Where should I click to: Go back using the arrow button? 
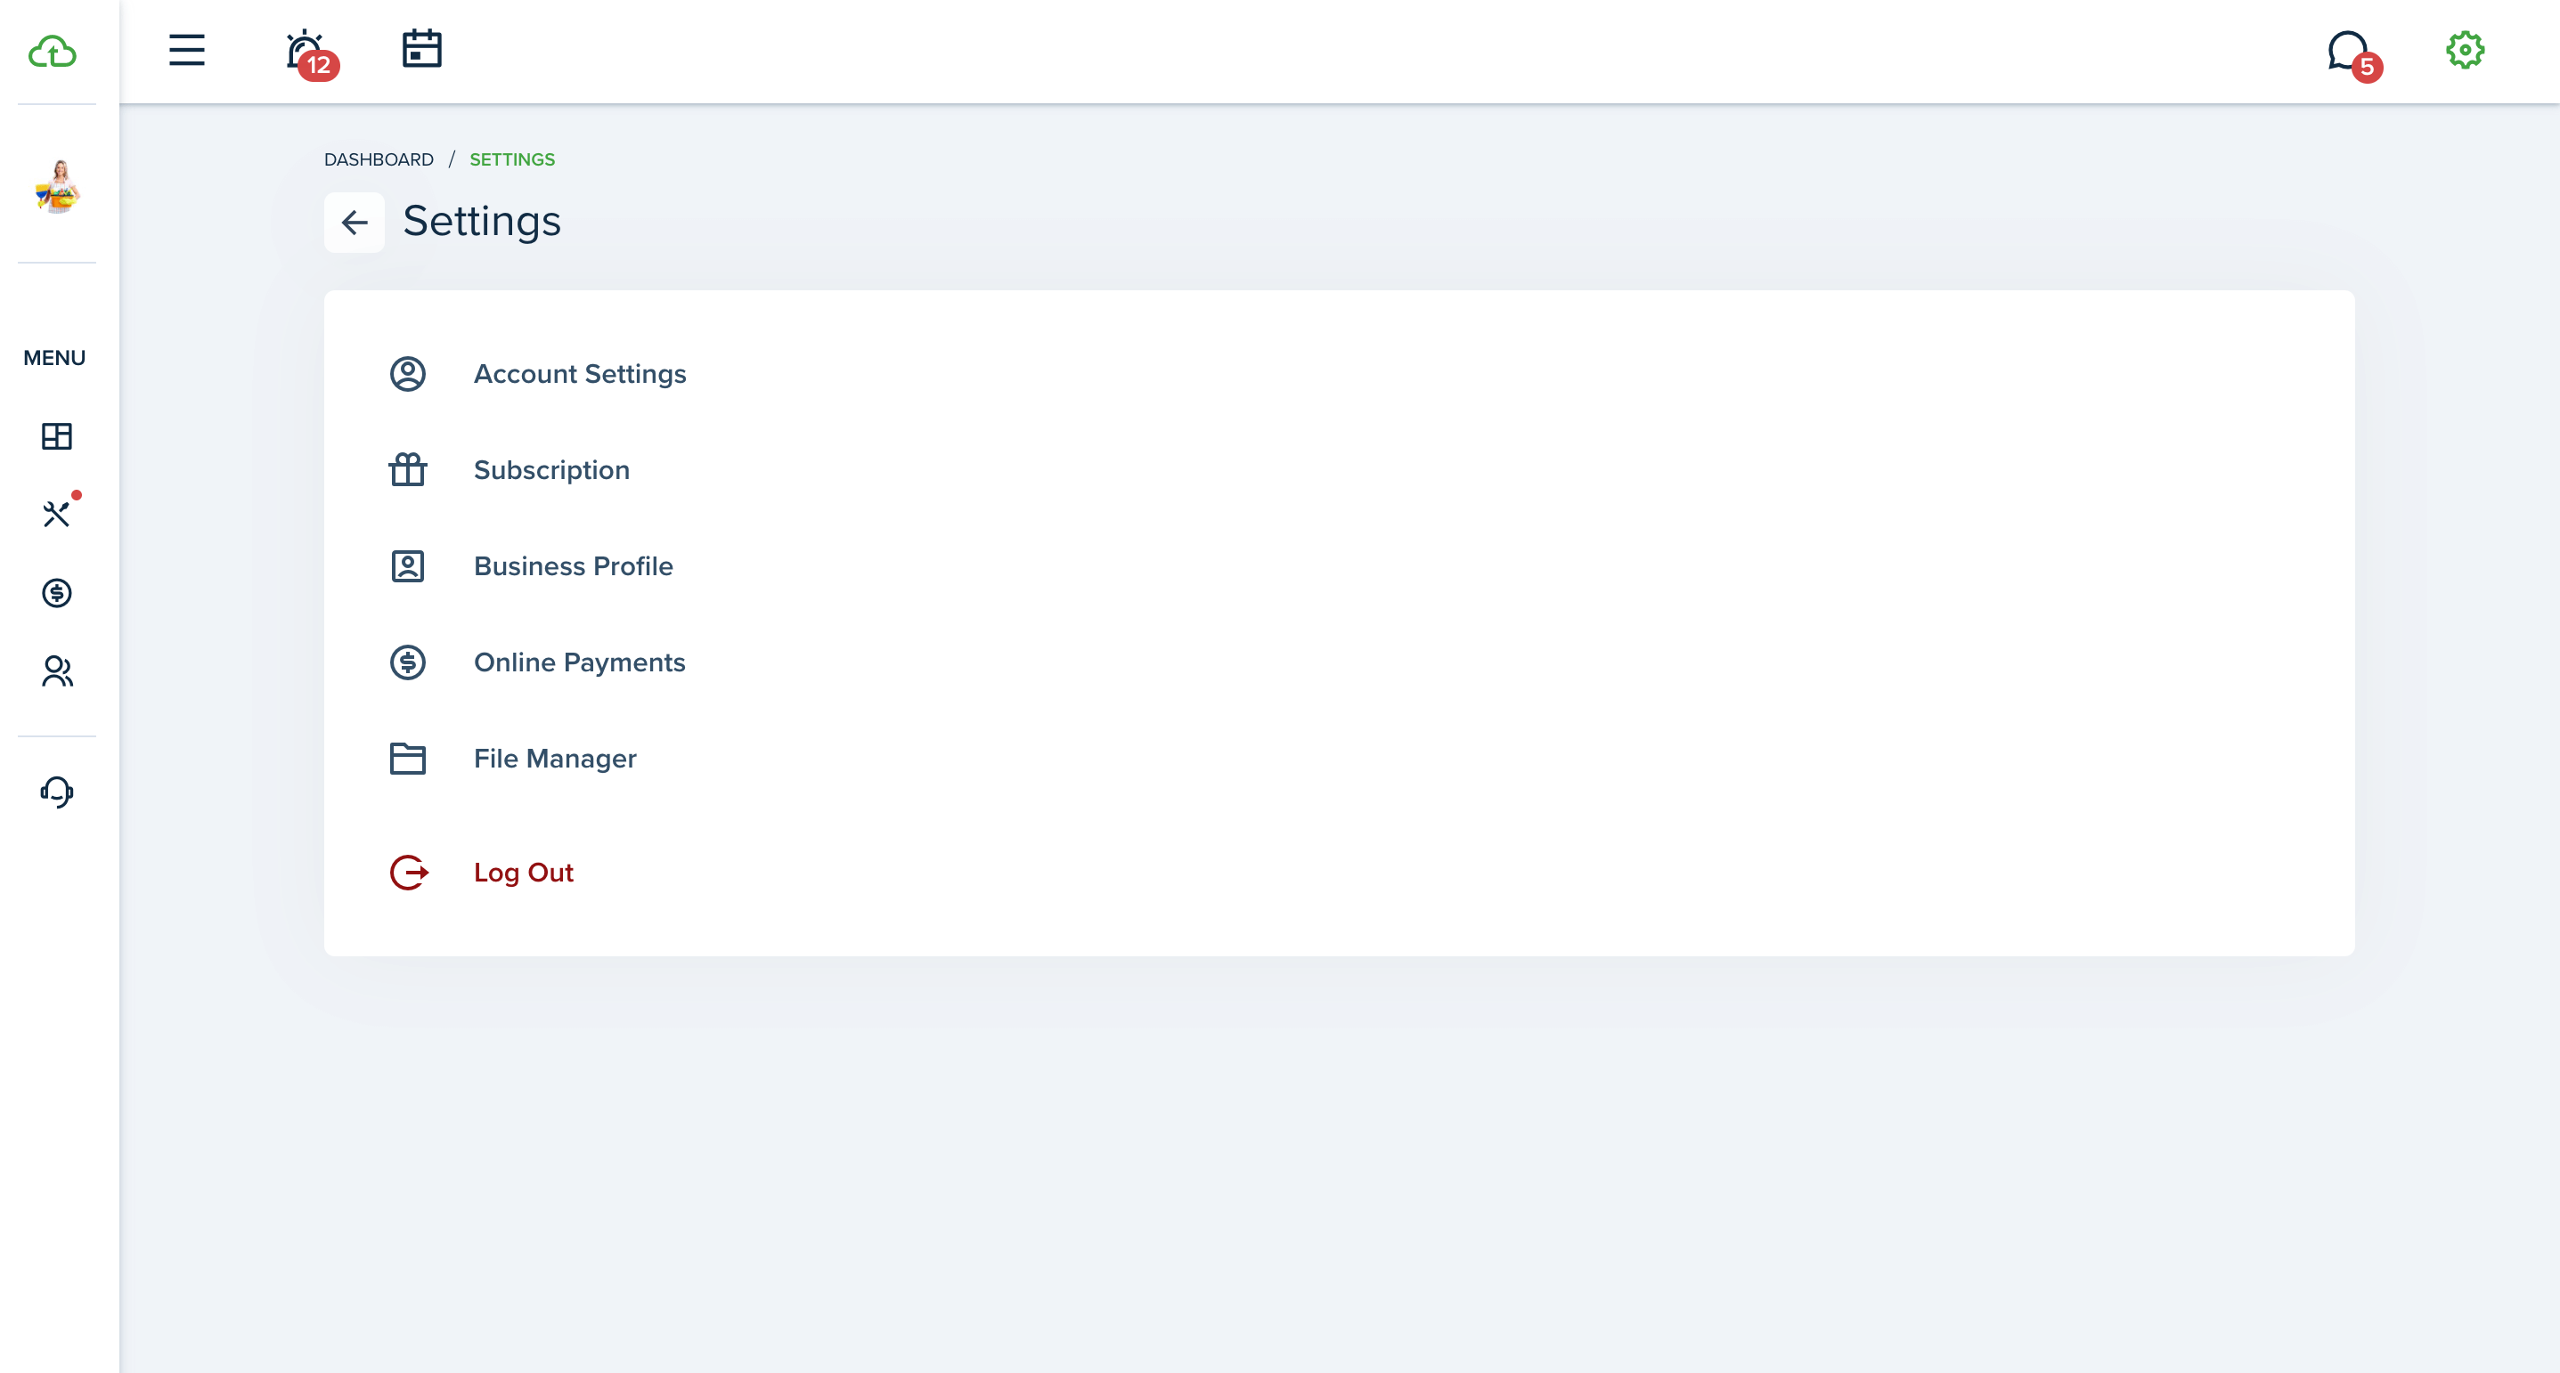pyautogui.click(x=354, y=223)
